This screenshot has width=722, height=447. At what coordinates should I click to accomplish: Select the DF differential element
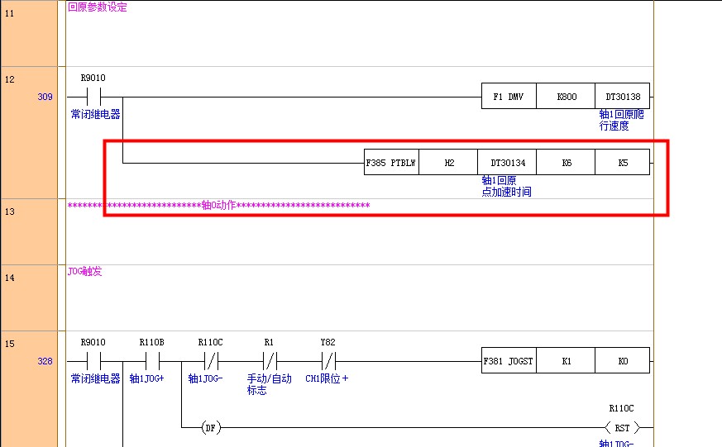tap(211, 428)
